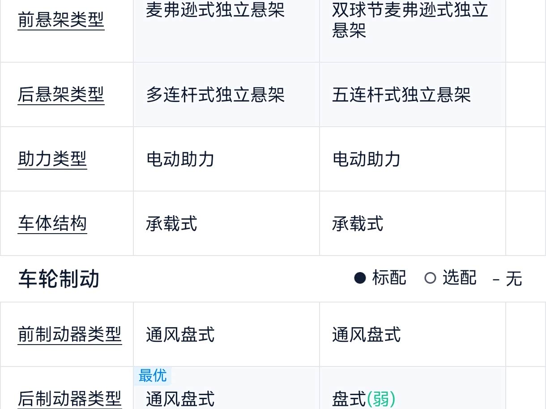The image size is (546, 409).
Task: Open the 前制动器类型 definition link
Action: [x=70, y=334]
